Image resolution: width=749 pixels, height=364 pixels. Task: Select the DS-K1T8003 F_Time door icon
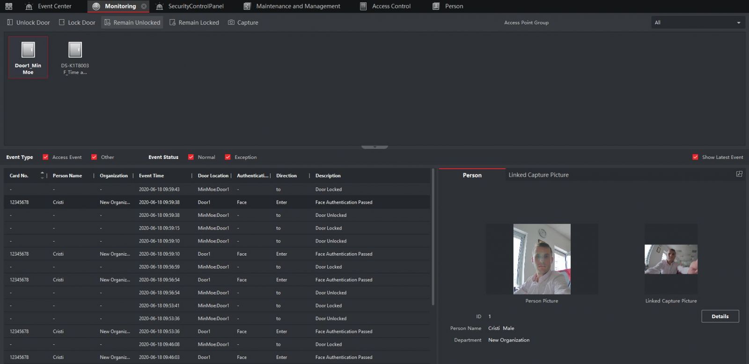tap(75, 50)
